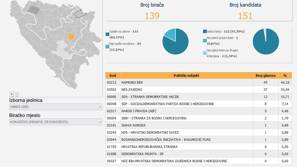297x167 pixels.
Task: Click 'HDZ BIH-HRVATSKA DEMOKRATSKA ZAJEDNICA' row name
Action: pyautogui.click(x=174, y=161)
